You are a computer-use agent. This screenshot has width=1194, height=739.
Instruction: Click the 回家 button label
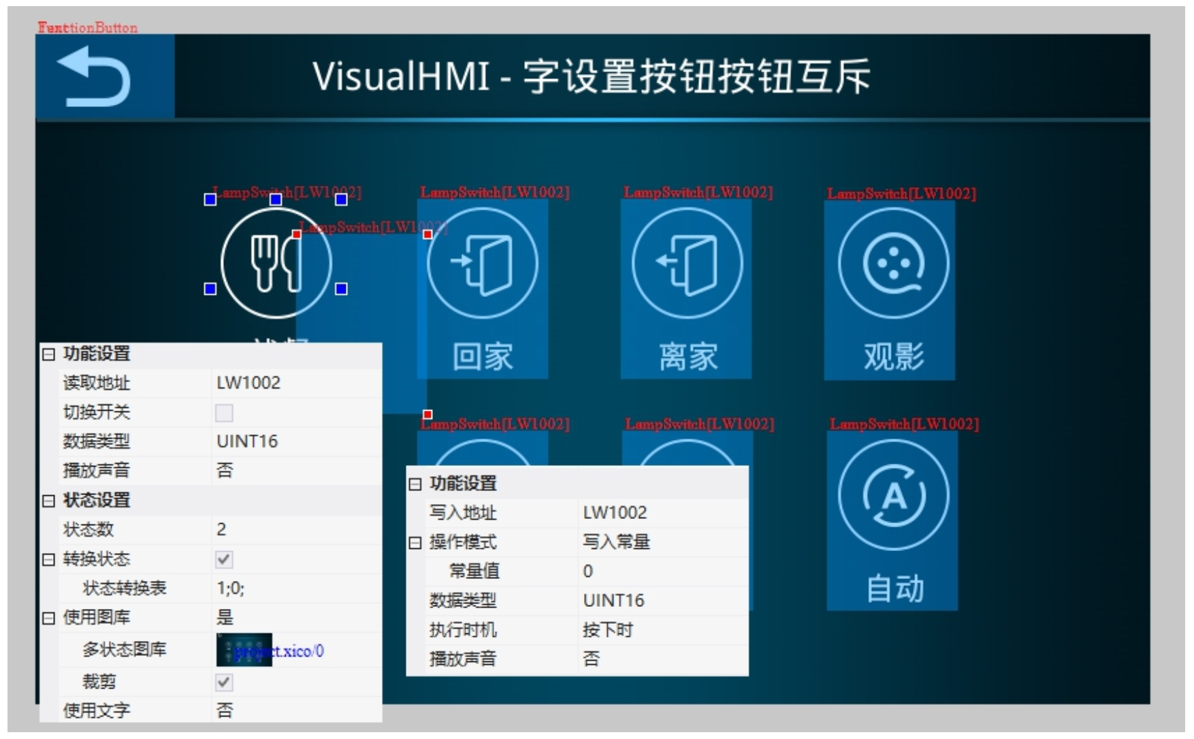[x=483, y=357]
